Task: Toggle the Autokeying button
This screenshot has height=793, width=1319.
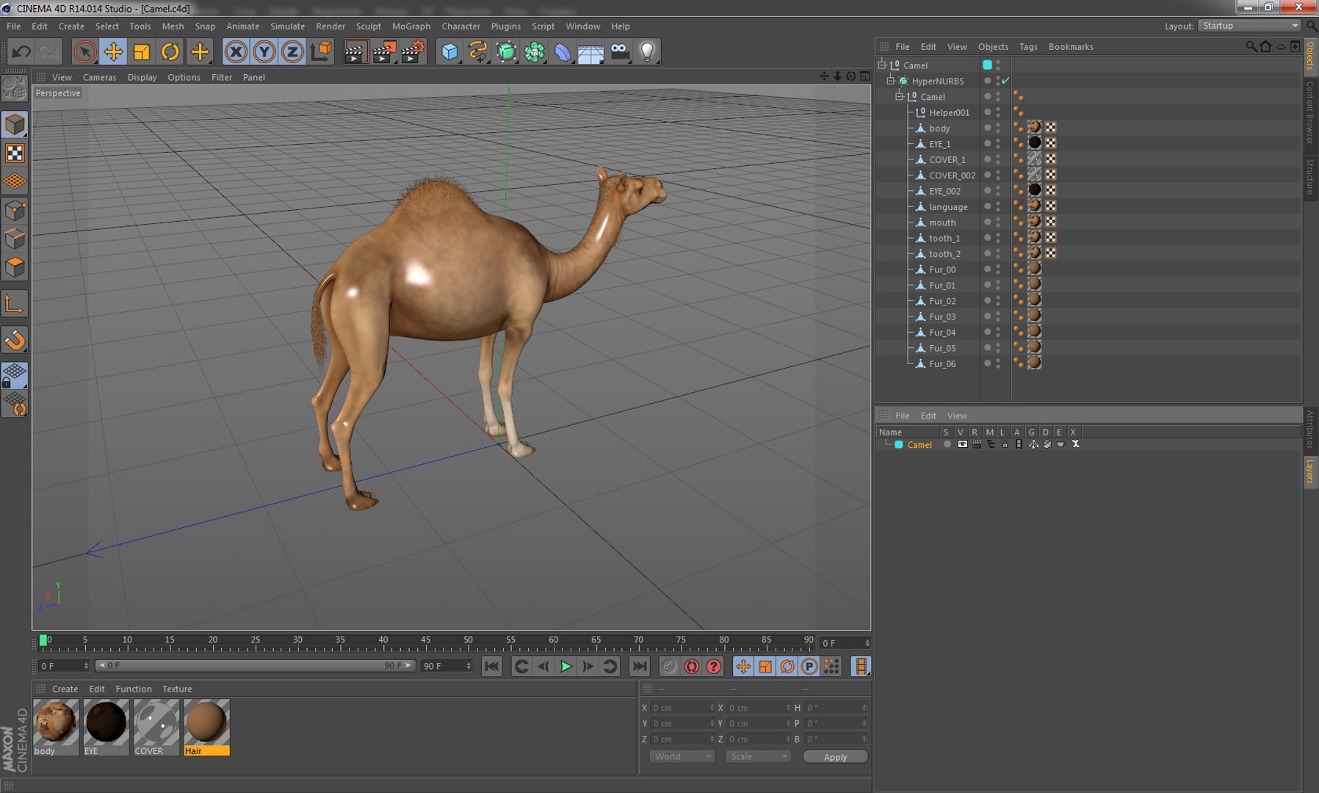Action: tap(691, 666)
